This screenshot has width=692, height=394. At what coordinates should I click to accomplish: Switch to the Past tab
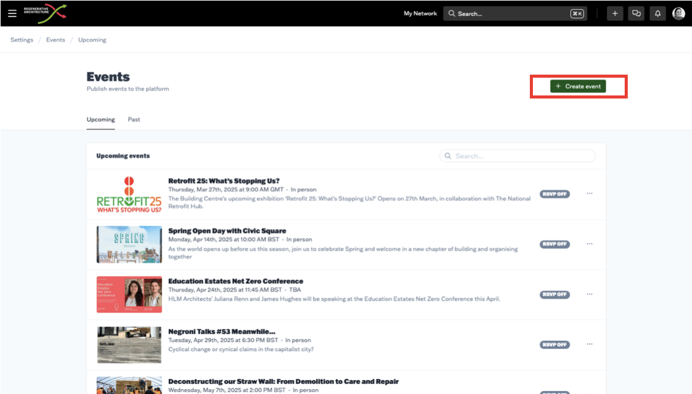(x=134, y=119)
